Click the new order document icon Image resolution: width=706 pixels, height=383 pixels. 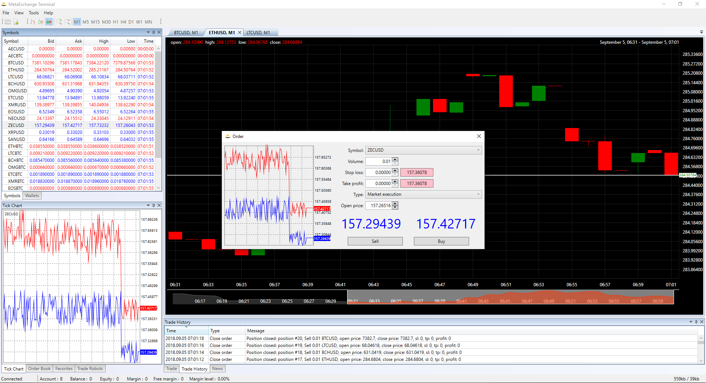click(x=16, y=22)
